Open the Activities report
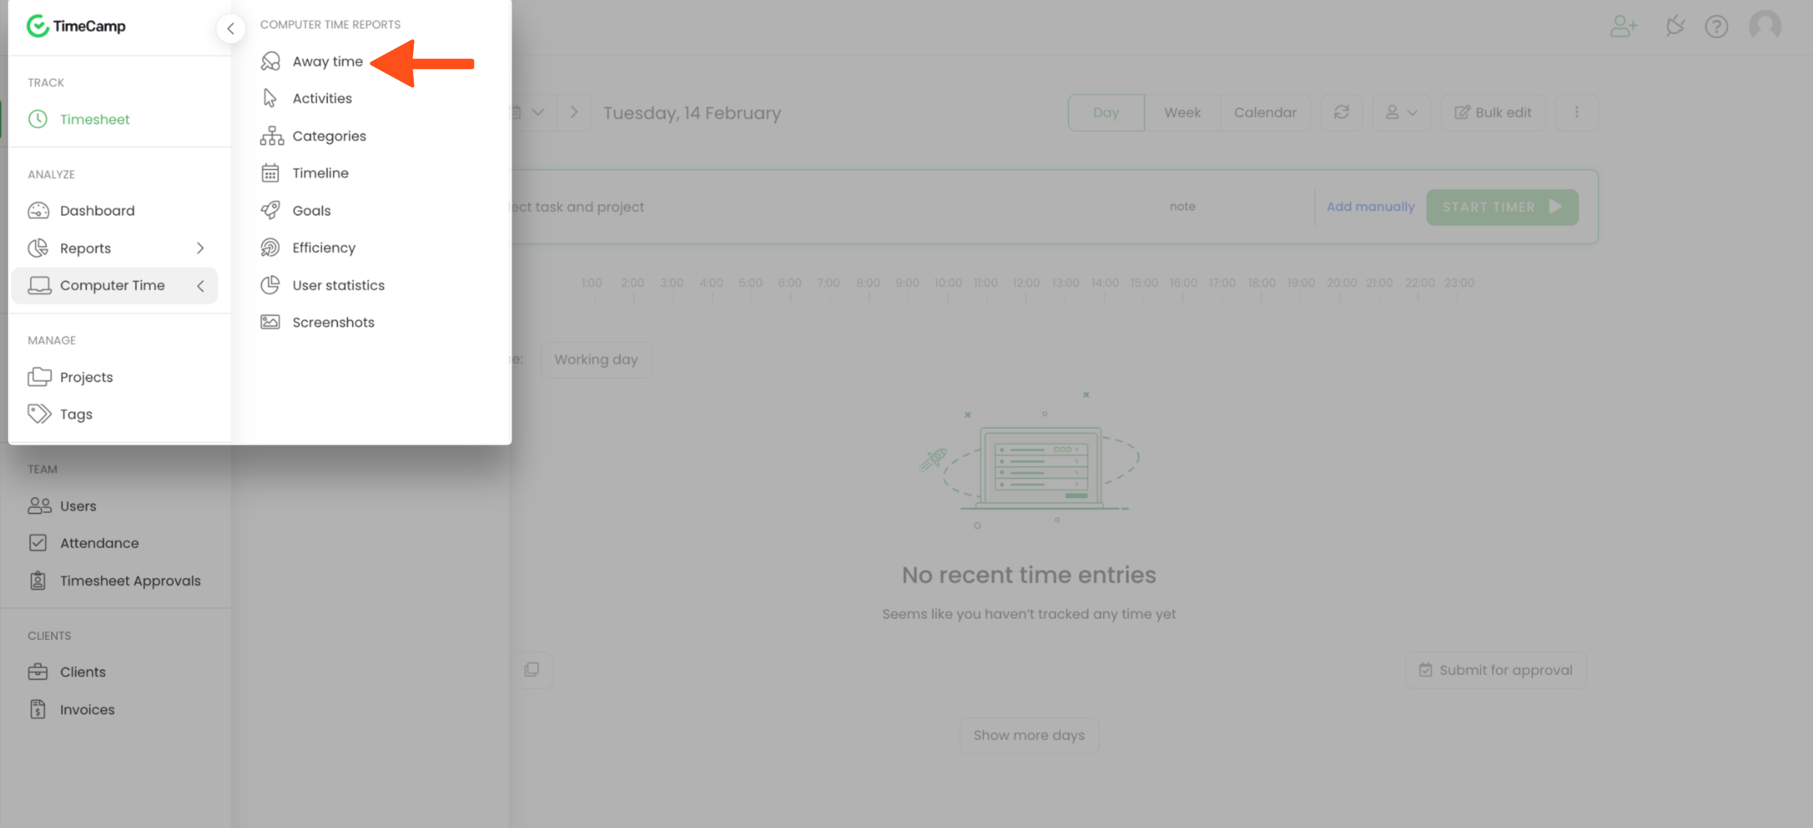Image resolution: width=1813 pixels, height=828 pixels. 321,98
